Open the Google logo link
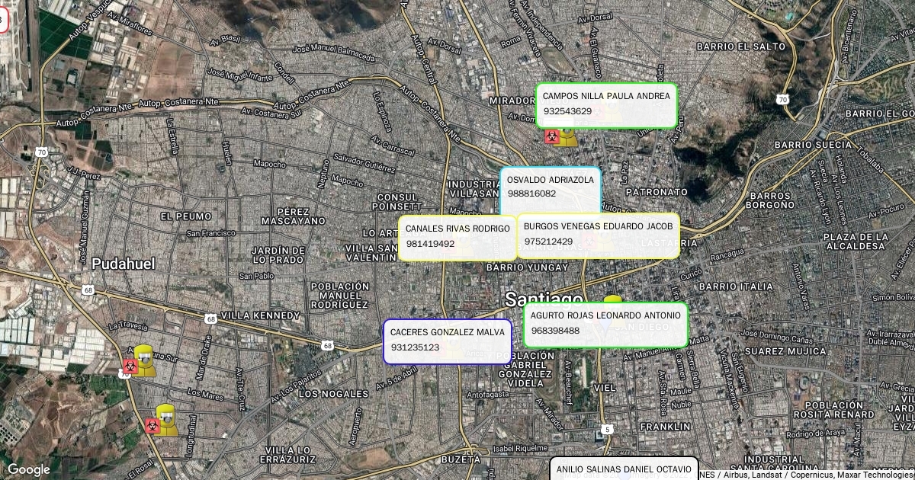 pyautogui.click(x=28, y=469)
